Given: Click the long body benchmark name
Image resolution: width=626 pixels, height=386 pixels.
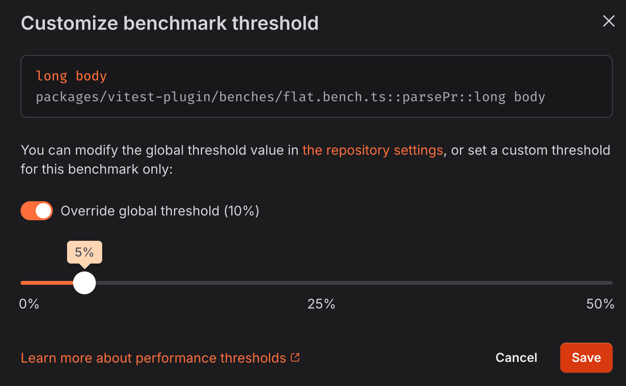Looking at the screenshot, I should 71,75.
